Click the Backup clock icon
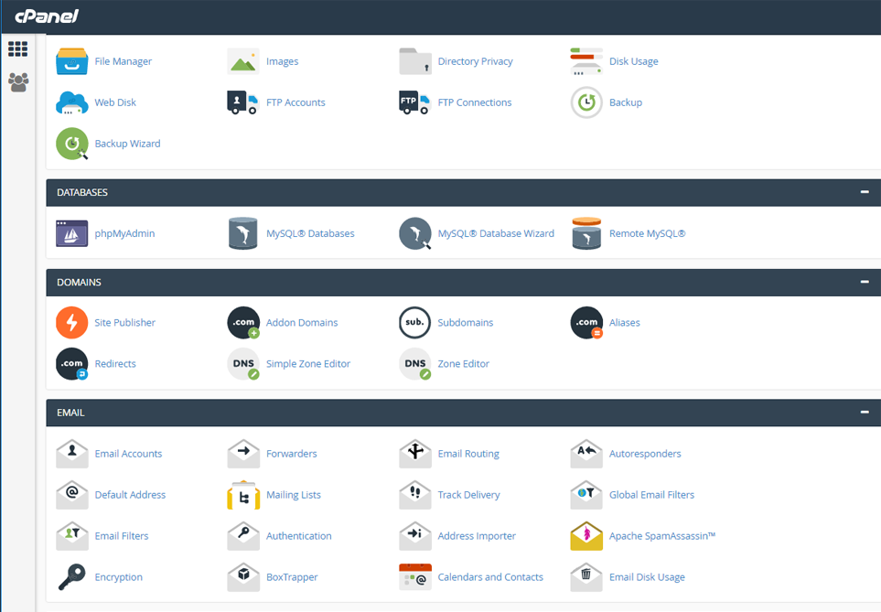Screen dimensions: 881x612 [586, 102]
